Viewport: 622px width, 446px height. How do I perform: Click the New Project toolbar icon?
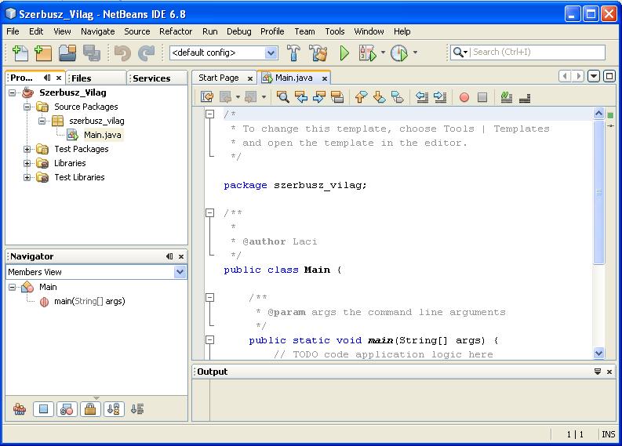point(43,53)
